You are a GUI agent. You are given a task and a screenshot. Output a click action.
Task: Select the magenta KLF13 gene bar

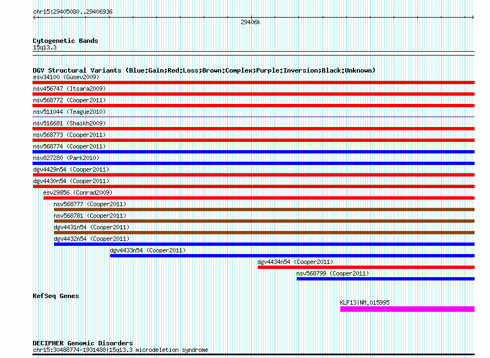407,309
